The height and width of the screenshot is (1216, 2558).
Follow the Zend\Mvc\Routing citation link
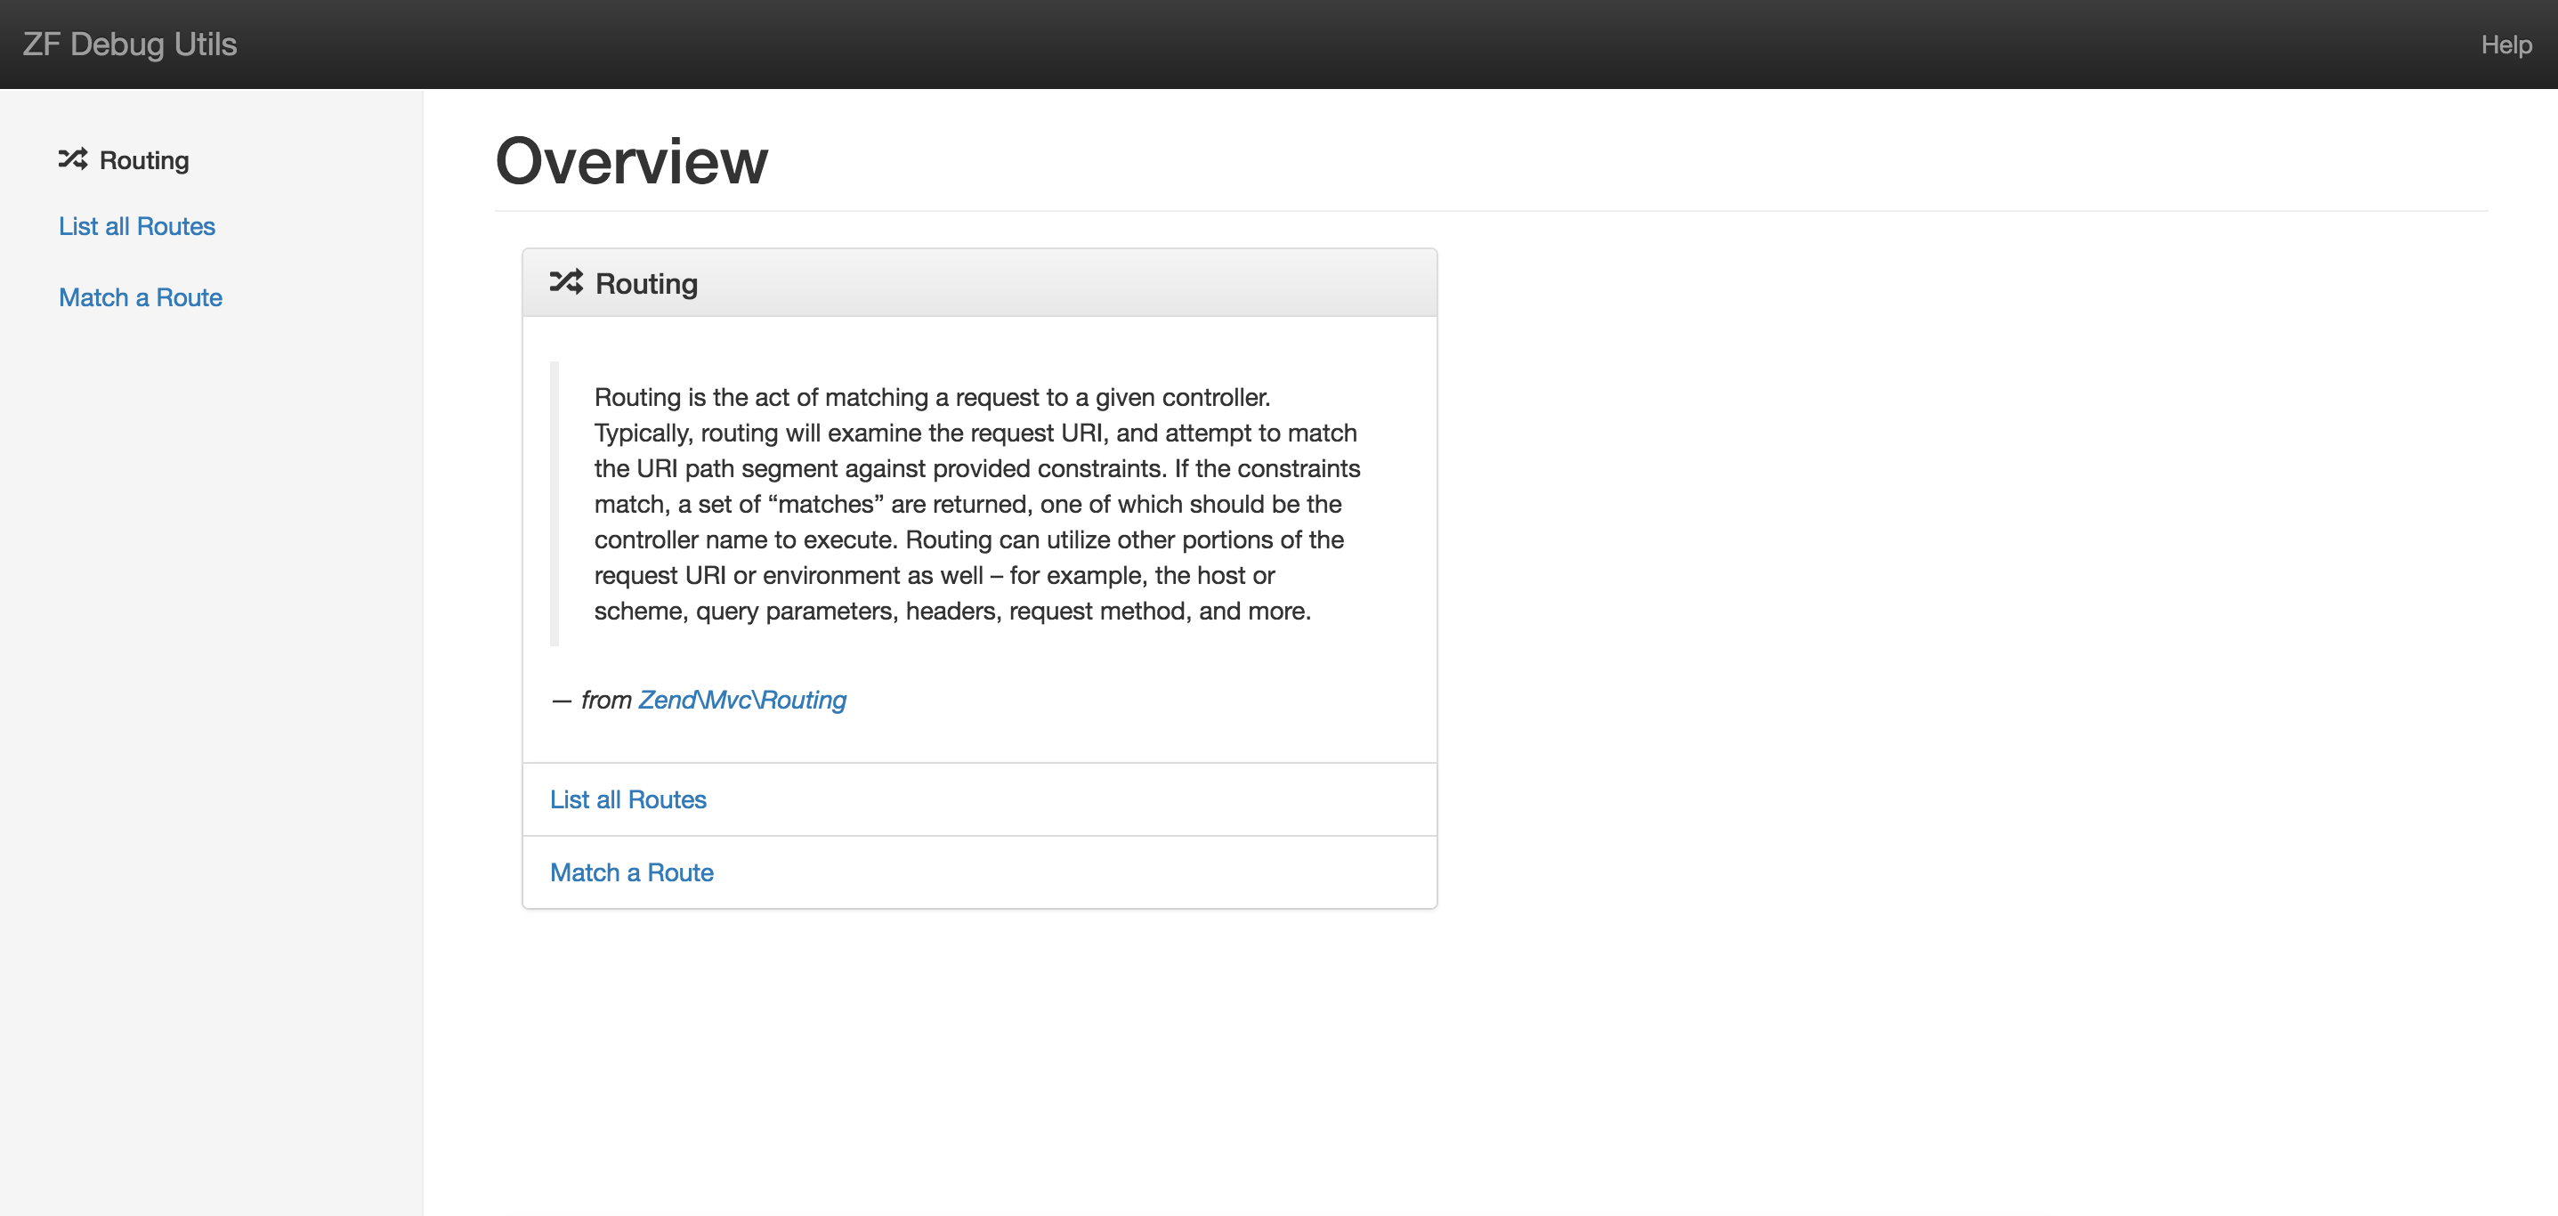741,701
